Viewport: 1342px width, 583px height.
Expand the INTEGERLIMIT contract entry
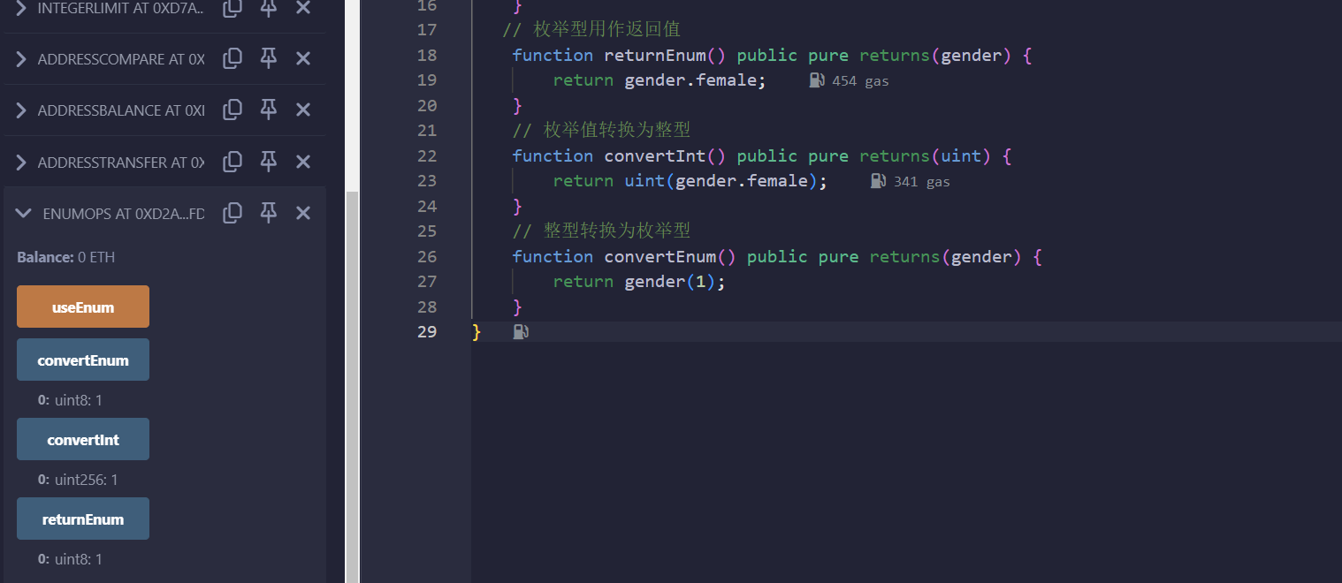click(21, 8)
